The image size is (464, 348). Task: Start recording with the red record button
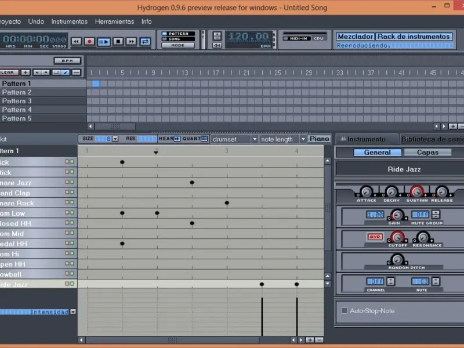coord(89,41)
